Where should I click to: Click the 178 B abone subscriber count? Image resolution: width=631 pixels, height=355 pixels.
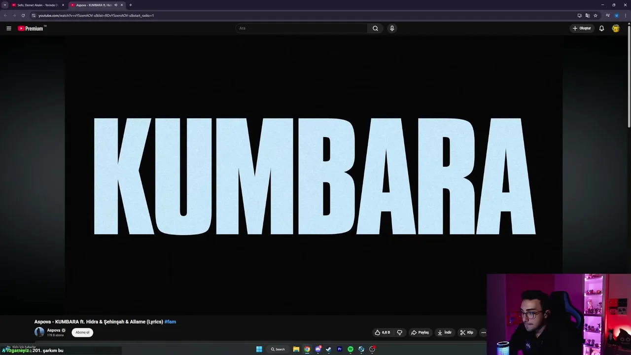(x=56, y=335)
